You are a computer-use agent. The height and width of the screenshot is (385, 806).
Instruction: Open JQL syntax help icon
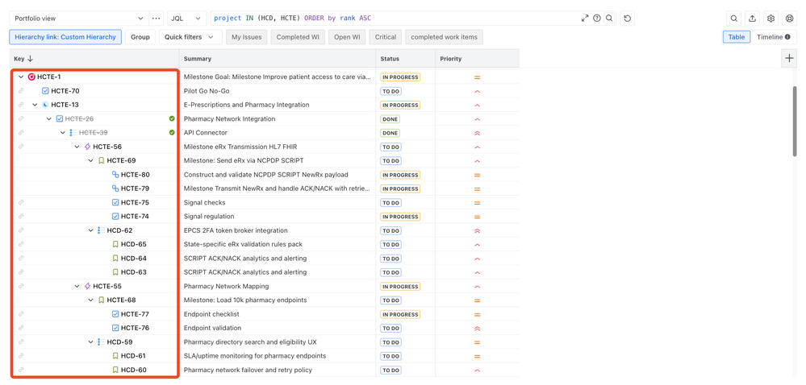pyautogui.click(x=597, y=19)
